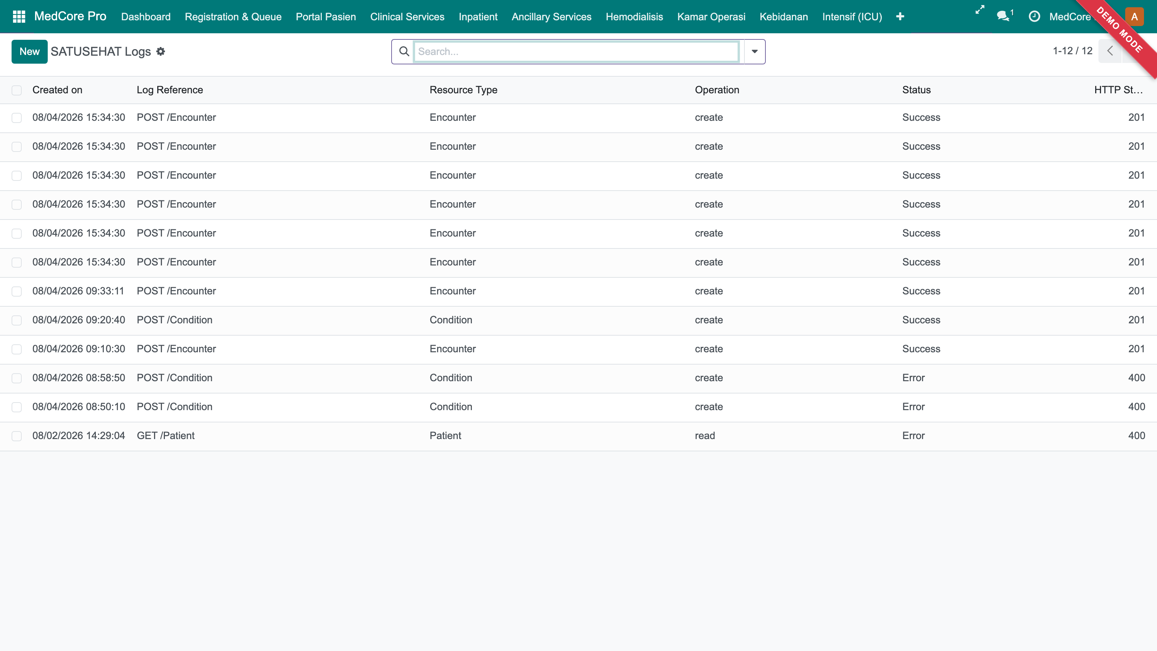Open the Intensif (ICU) menu

(852, 17)
